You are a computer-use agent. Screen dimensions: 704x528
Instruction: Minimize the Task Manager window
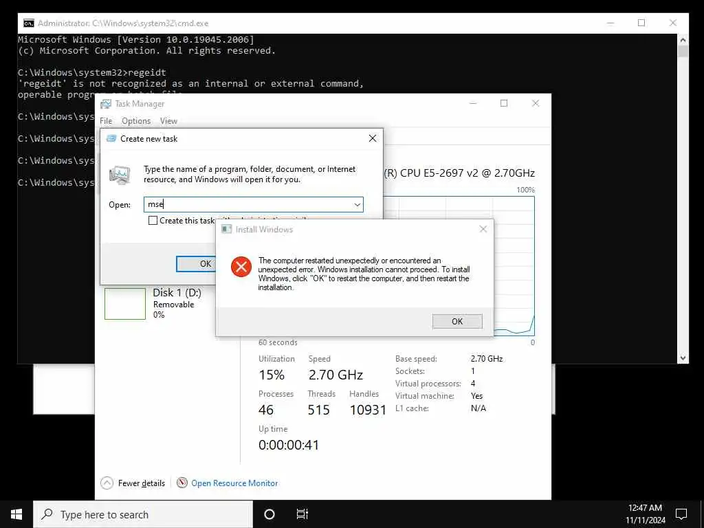tap(473, 103)
